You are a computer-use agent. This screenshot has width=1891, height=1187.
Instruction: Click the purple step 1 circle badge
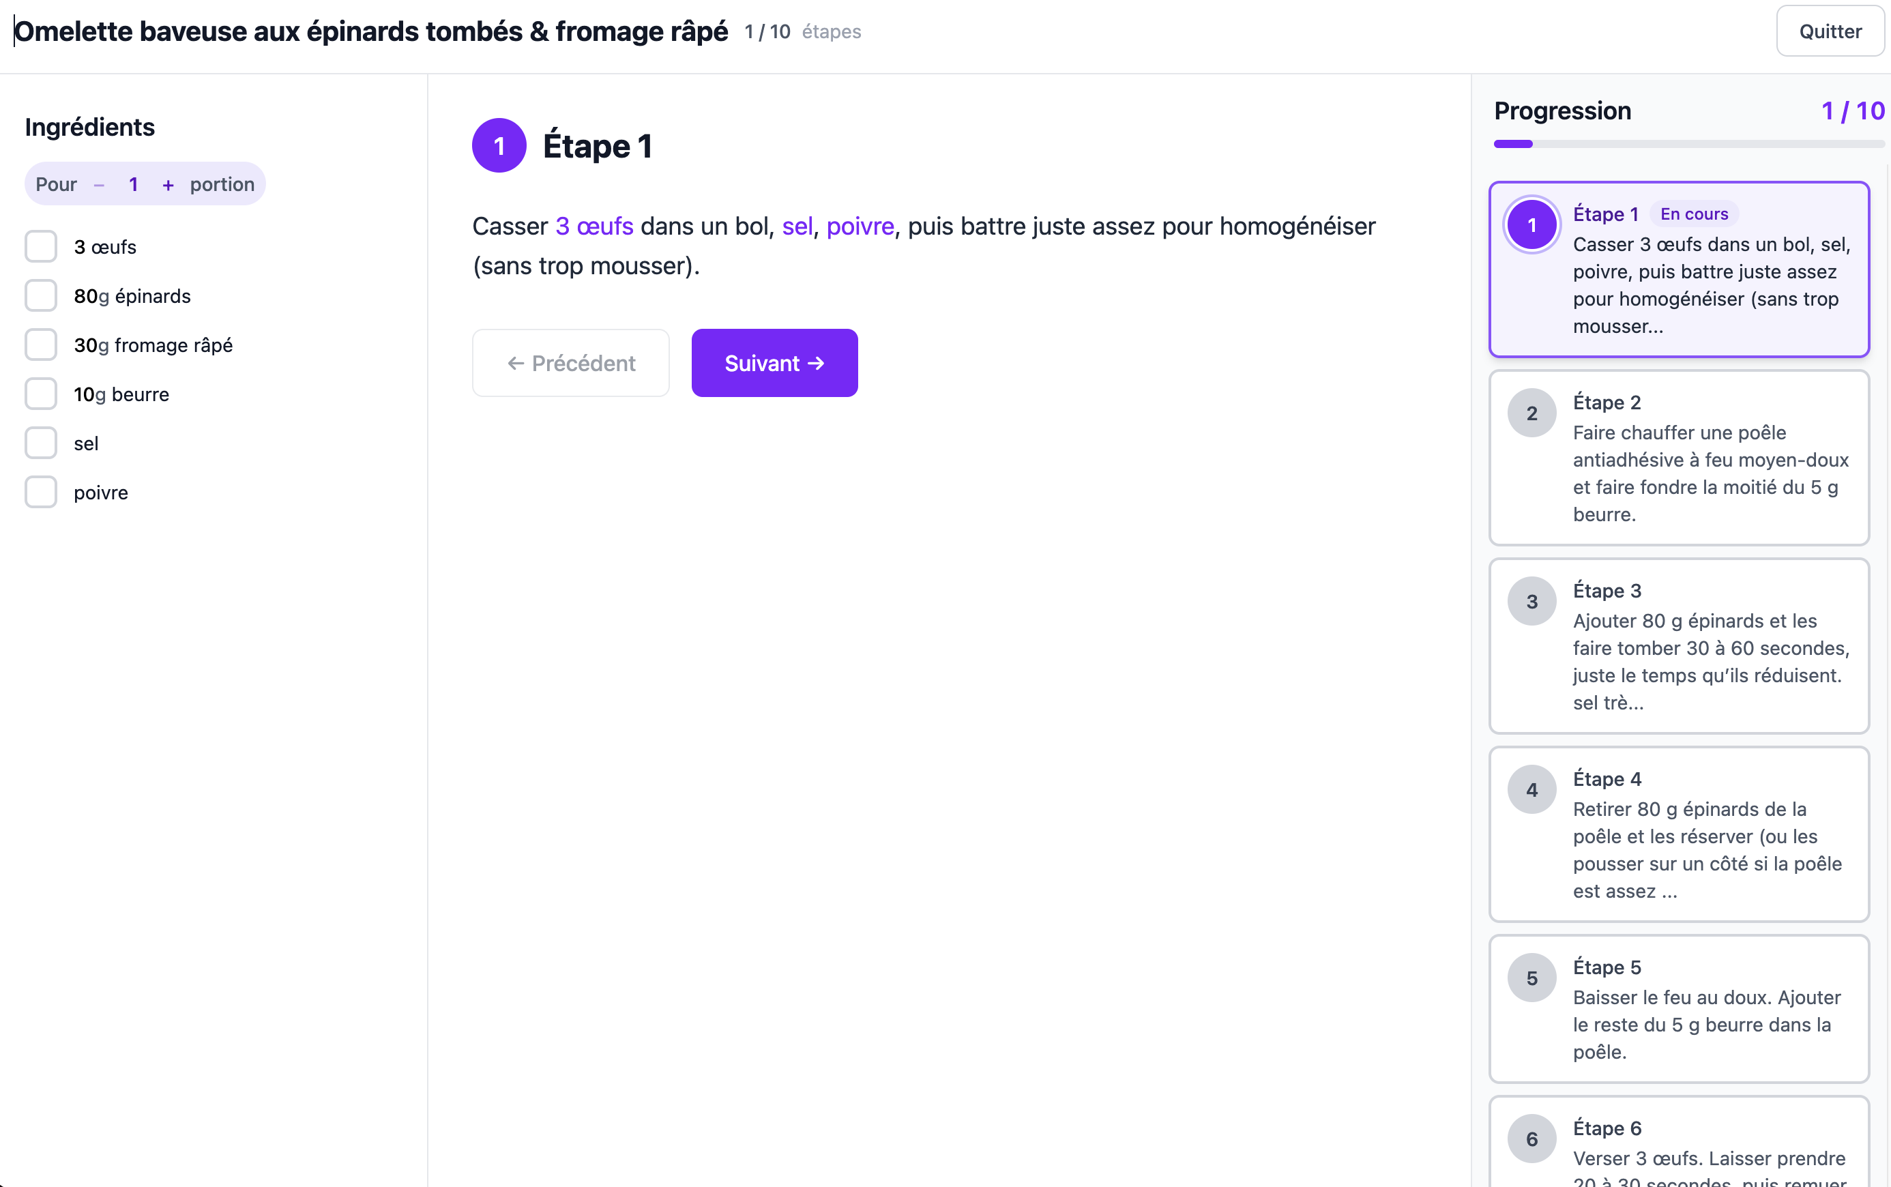tap(499, 146)
